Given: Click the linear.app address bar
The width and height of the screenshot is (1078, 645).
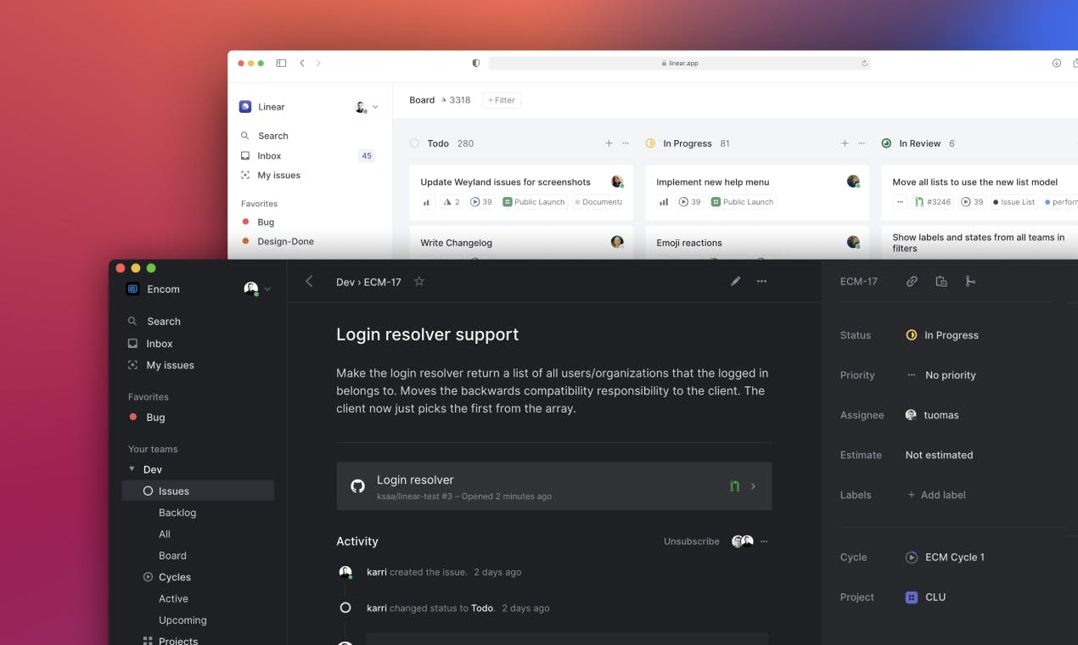Looking at the screenshot, I should (x=679, y=63).
